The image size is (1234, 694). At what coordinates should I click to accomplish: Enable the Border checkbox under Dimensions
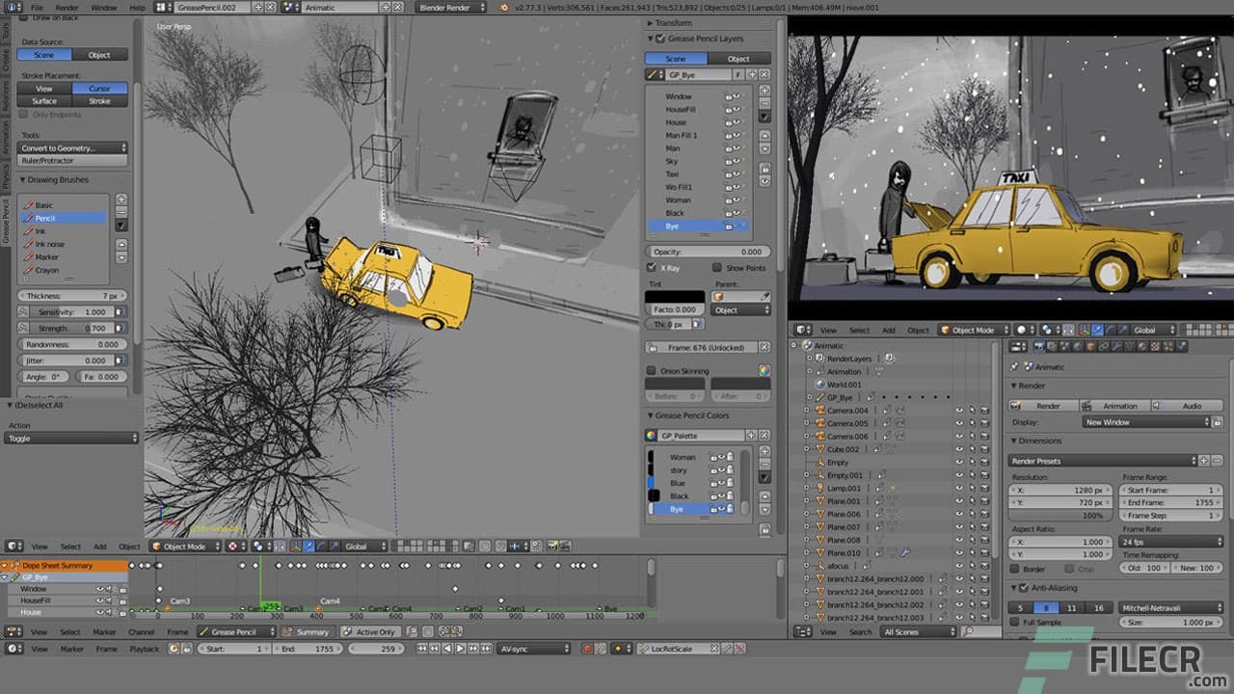click(1014, 570)
